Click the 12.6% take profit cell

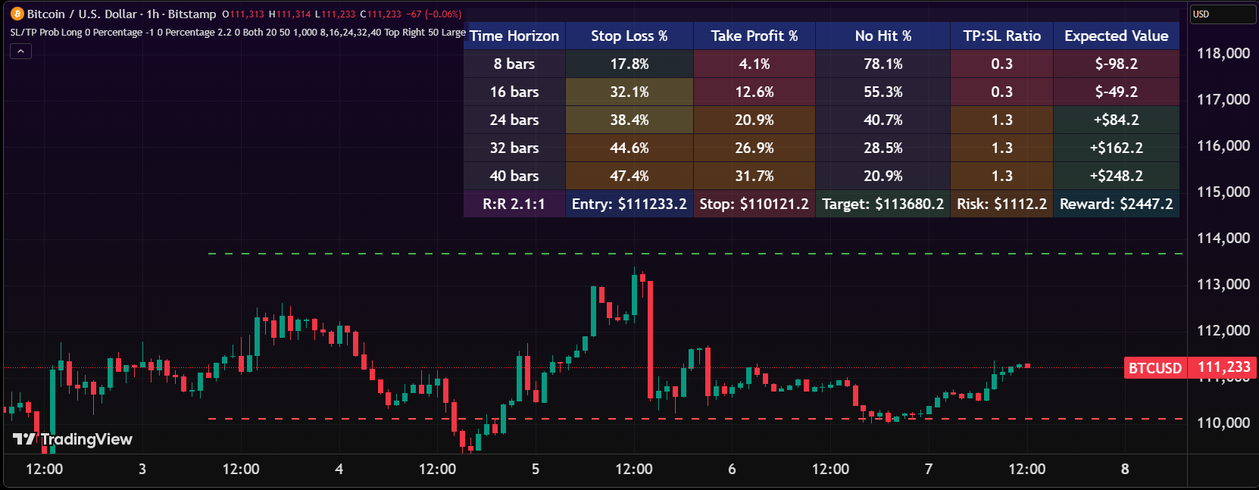coord(754,92)
